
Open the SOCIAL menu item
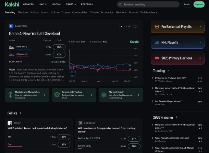pos(57,4)
